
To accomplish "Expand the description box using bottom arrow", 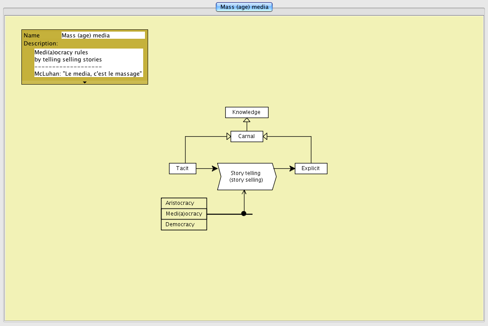I will [x=85, y=82].
